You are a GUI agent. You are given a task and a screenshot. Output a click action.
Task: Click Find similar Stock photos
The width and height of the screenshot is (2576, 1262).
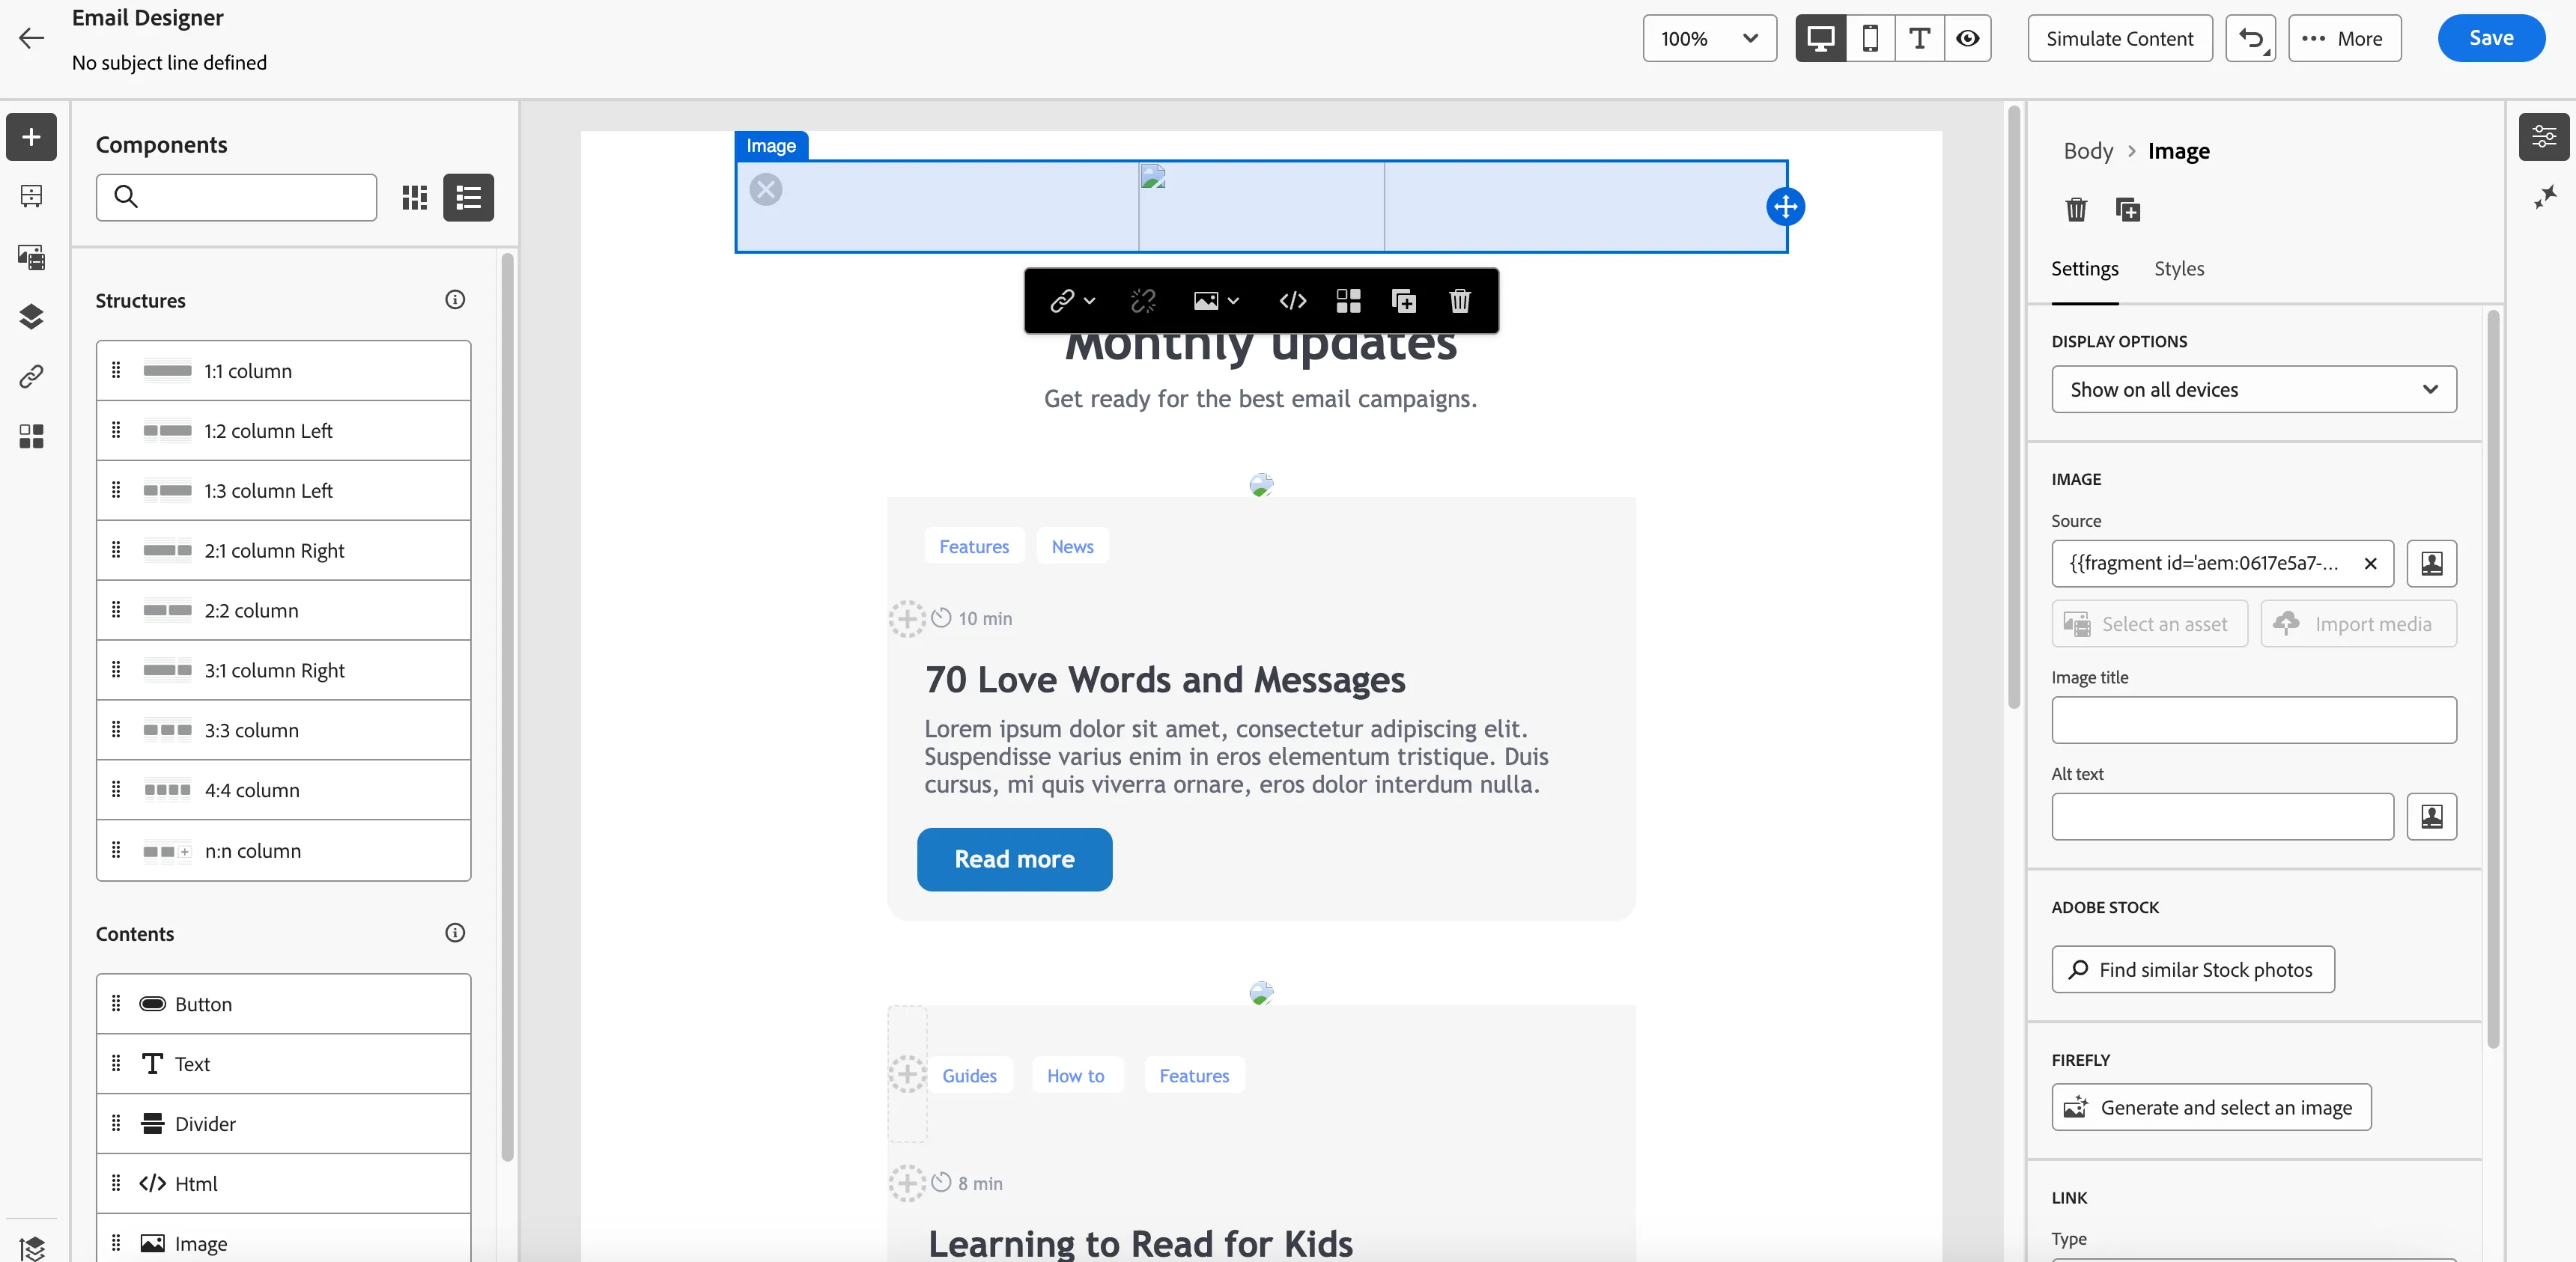click(2192, 969)
